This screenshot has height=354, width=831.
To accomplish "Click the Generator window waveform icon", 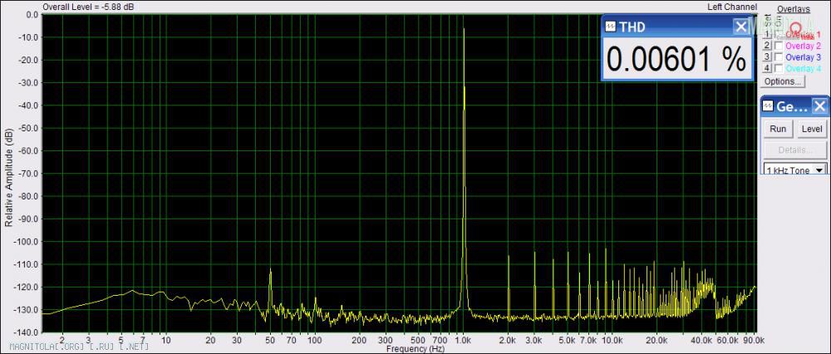I will (768, 106).
